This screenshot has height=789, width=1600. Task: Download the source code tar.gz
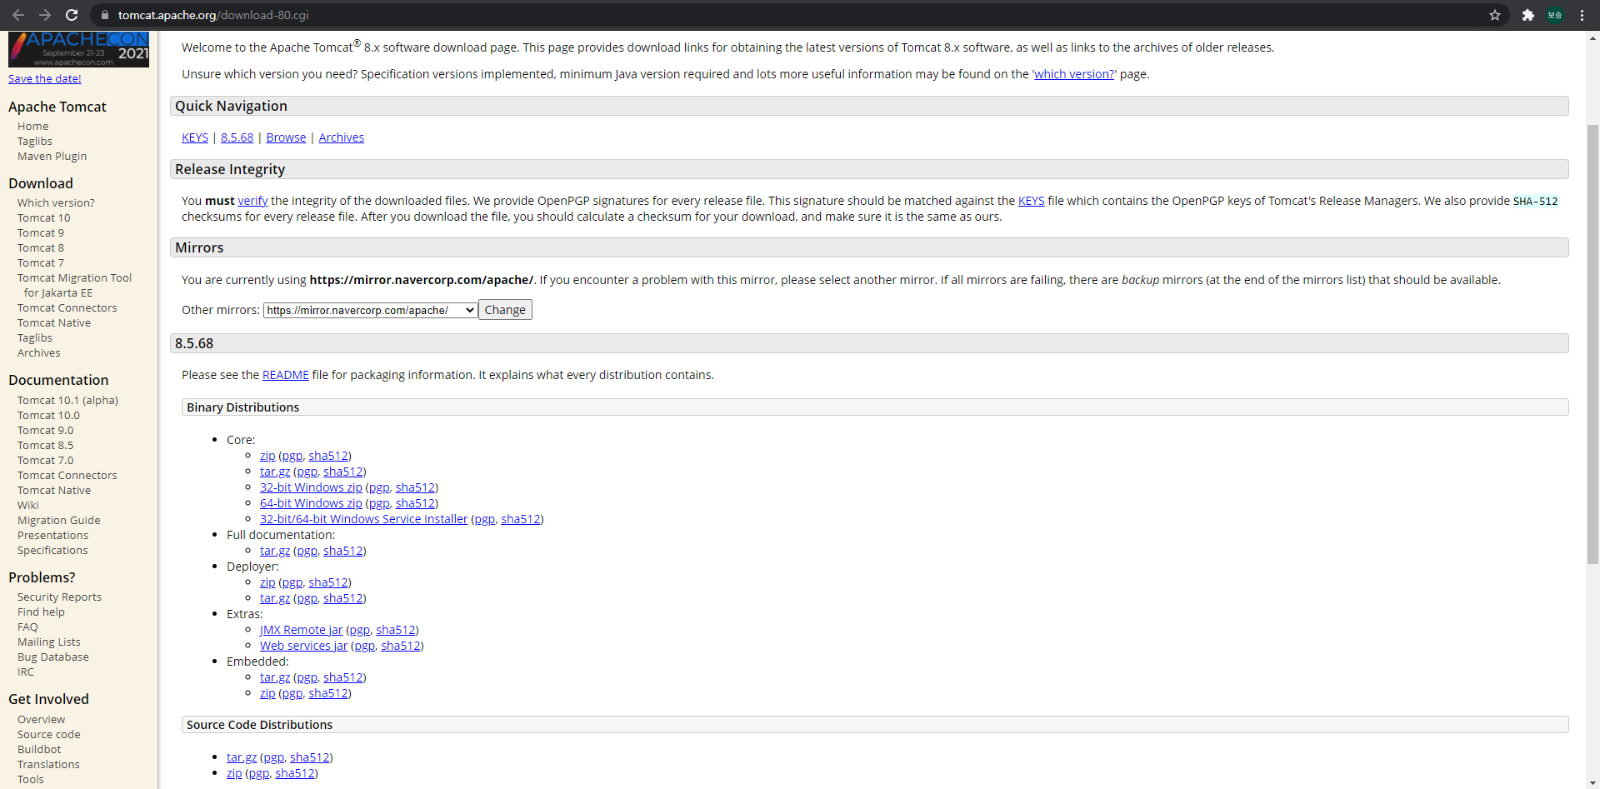[242, 757]
